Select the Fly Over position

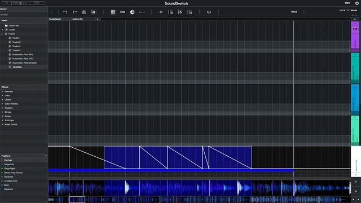tap(8, 160)
